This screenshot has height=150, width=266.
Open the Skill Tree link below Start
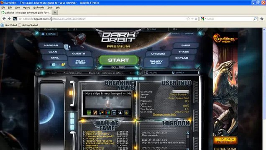(118, 67)
